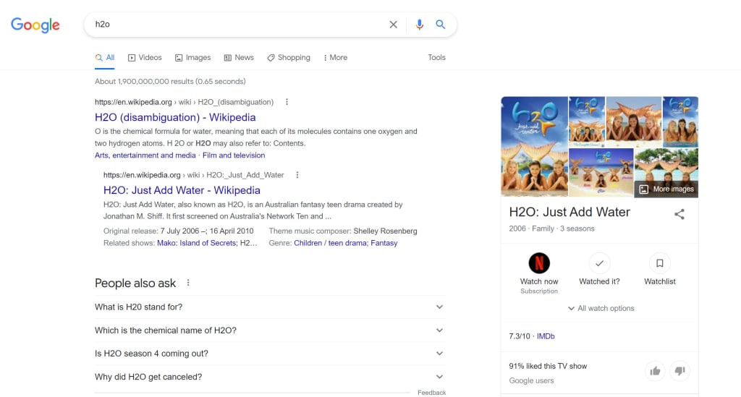Expand All watch options
This screenshot has height=397, width=741.
point(601,308)
